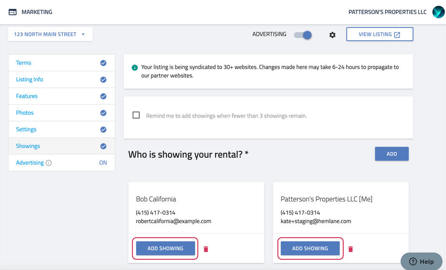Add a showing for Patterson's Properties LLC

[310, 248]
